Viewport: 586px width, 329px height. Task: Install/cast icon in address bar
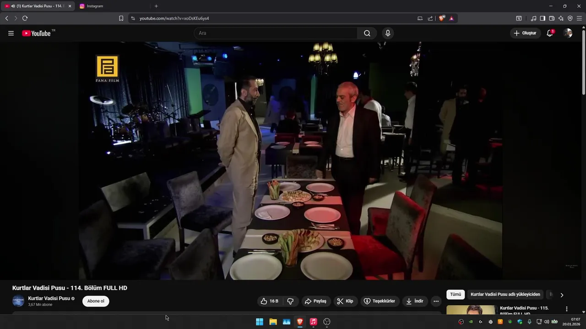click(420, 18)
